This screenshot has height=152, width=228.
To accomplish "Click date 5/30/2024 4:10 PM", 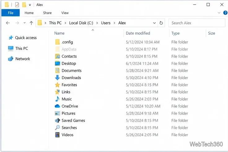I will (x=142, y=78).
